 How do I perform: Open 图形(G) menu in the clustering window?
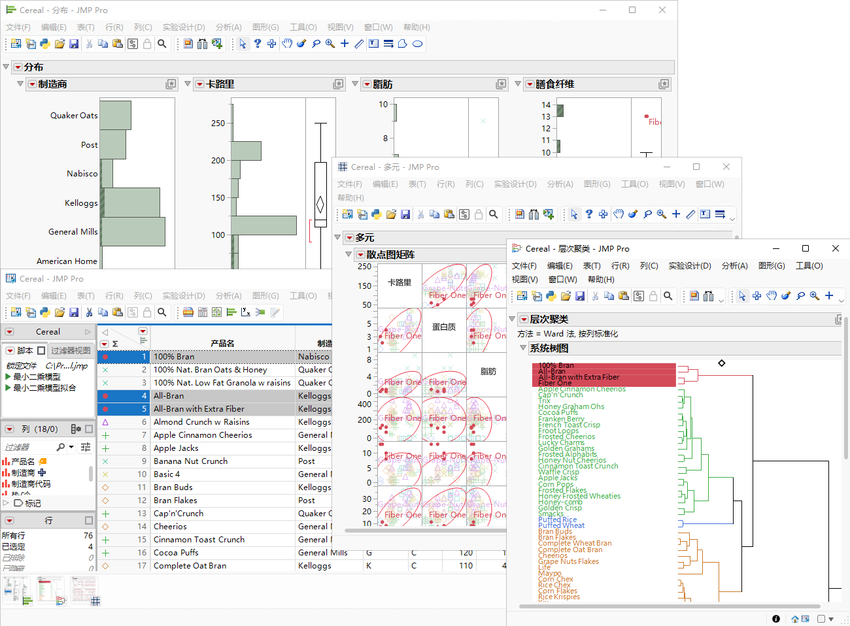(772, 266)
